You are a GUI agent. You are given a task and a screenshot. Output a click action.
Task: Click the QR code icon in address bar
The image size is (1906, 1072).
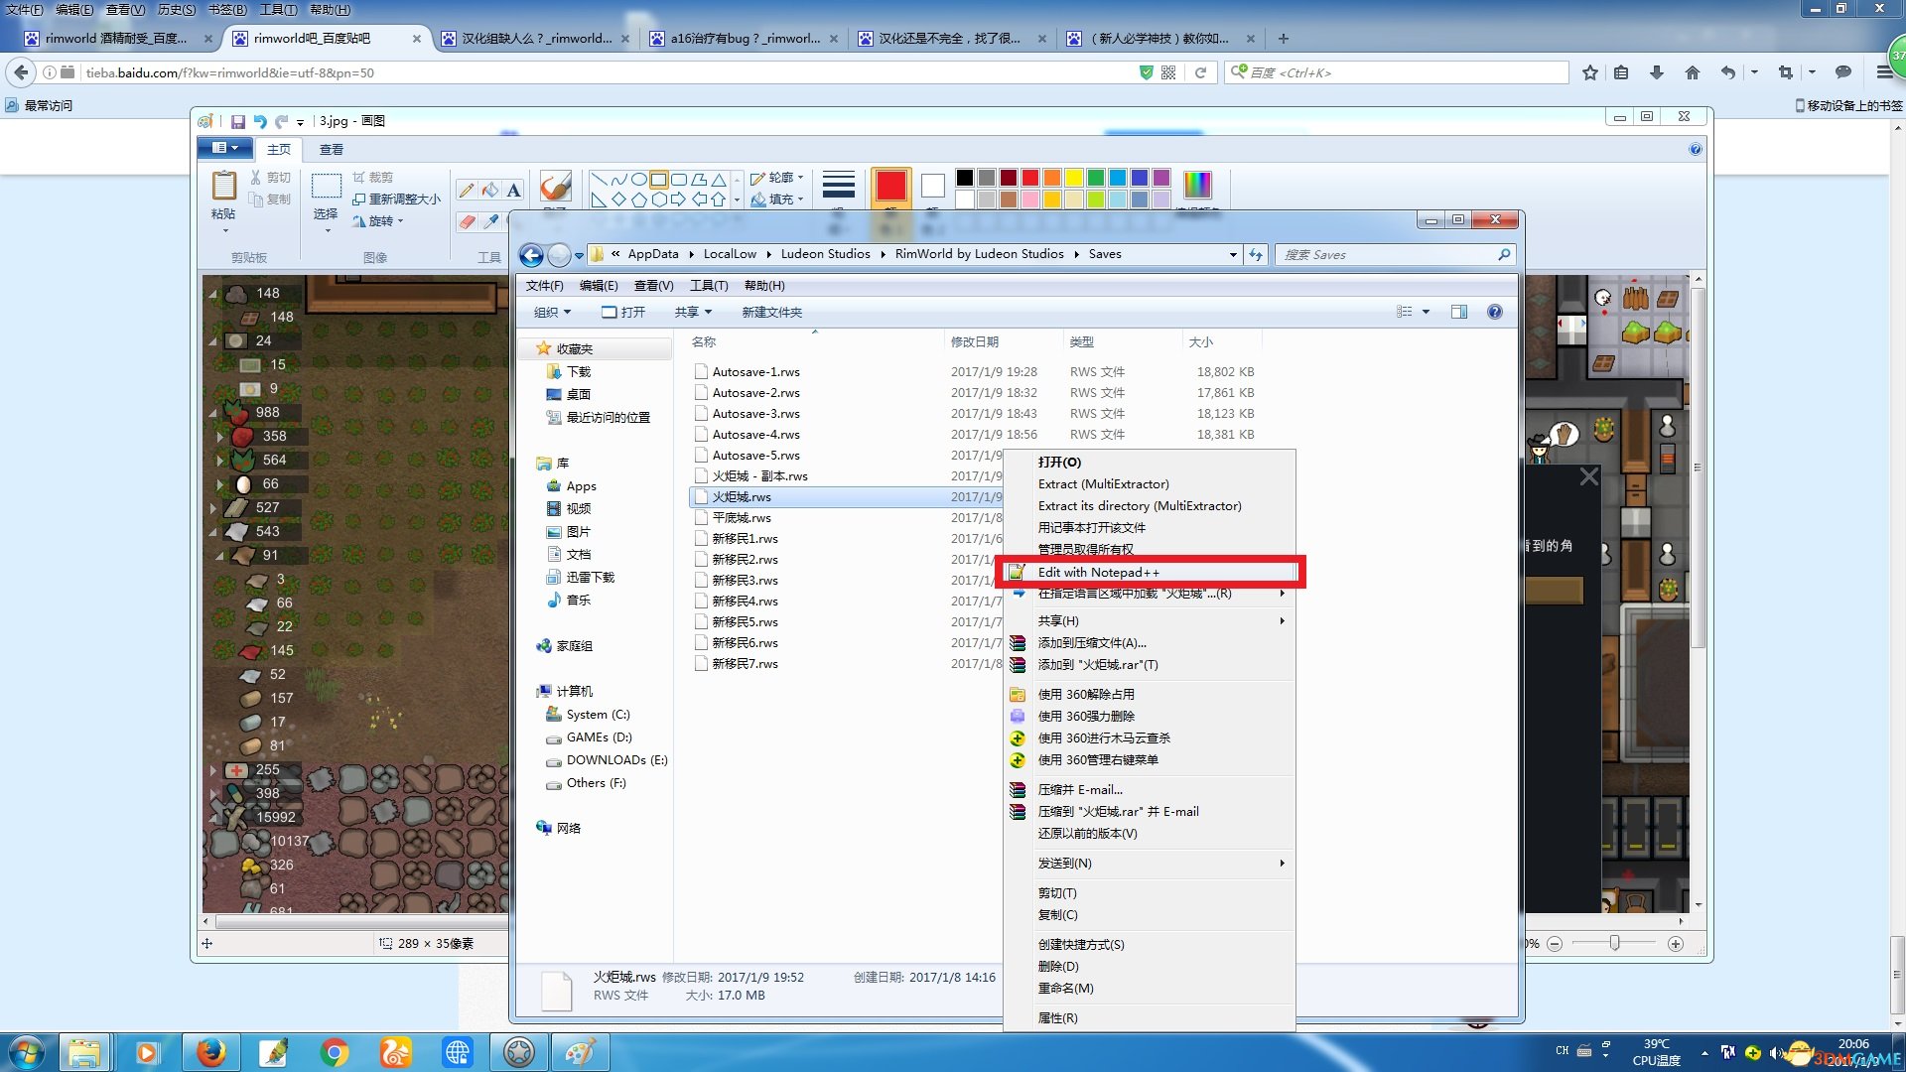pos(1168,72)
